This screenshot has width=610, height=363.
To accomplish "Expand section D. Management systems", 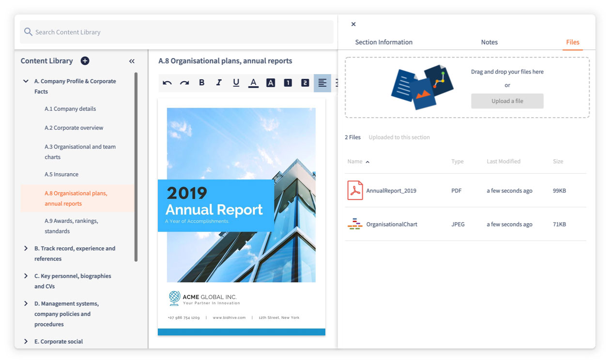I will point(26,303).
